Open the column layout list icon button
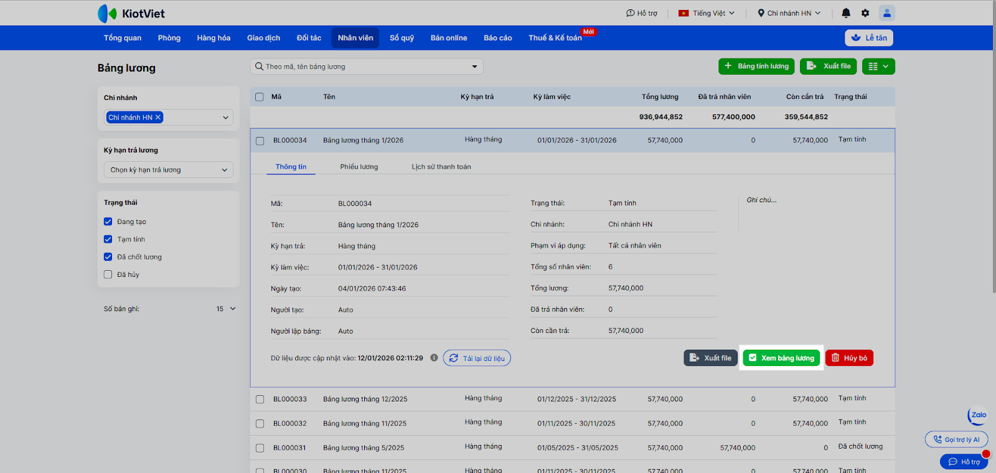996x473 pixels. tap(878, 67)
